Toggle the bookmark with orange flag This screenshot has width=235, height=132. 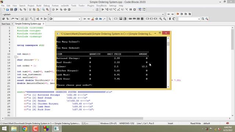178,14
